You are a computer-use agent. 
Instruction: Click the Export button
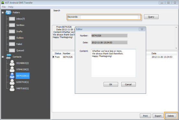[x=158, y=116]
